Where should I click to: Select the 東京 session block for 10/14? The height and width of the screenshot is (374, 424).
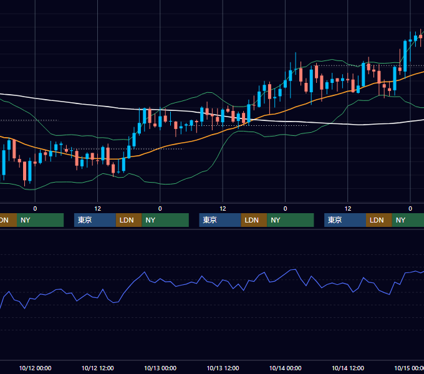pos(345,220)
